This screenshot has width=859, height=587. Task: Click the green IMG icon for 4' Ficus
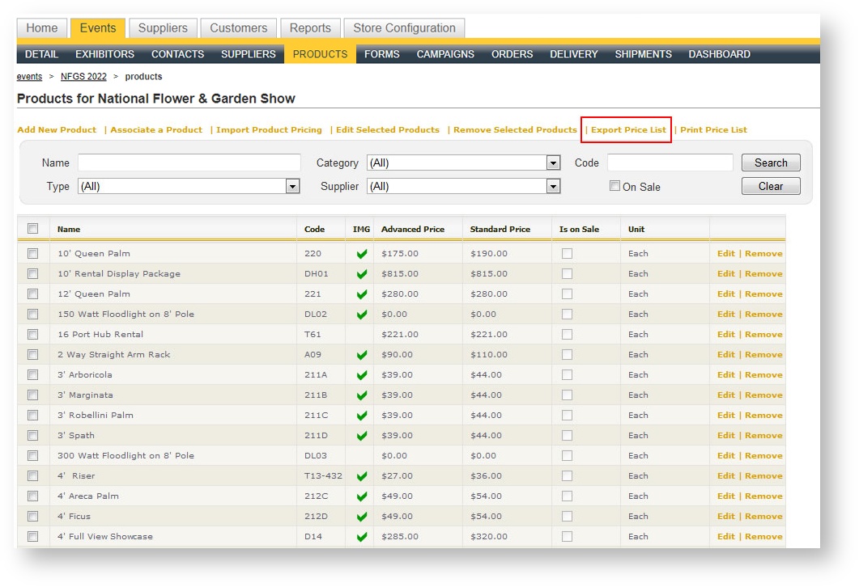click(360, 516)
